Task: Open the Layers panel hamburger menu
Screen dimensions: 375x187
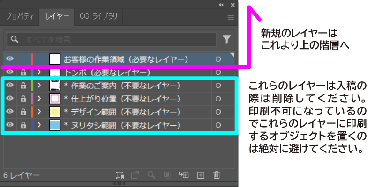Action: point(231,17)
